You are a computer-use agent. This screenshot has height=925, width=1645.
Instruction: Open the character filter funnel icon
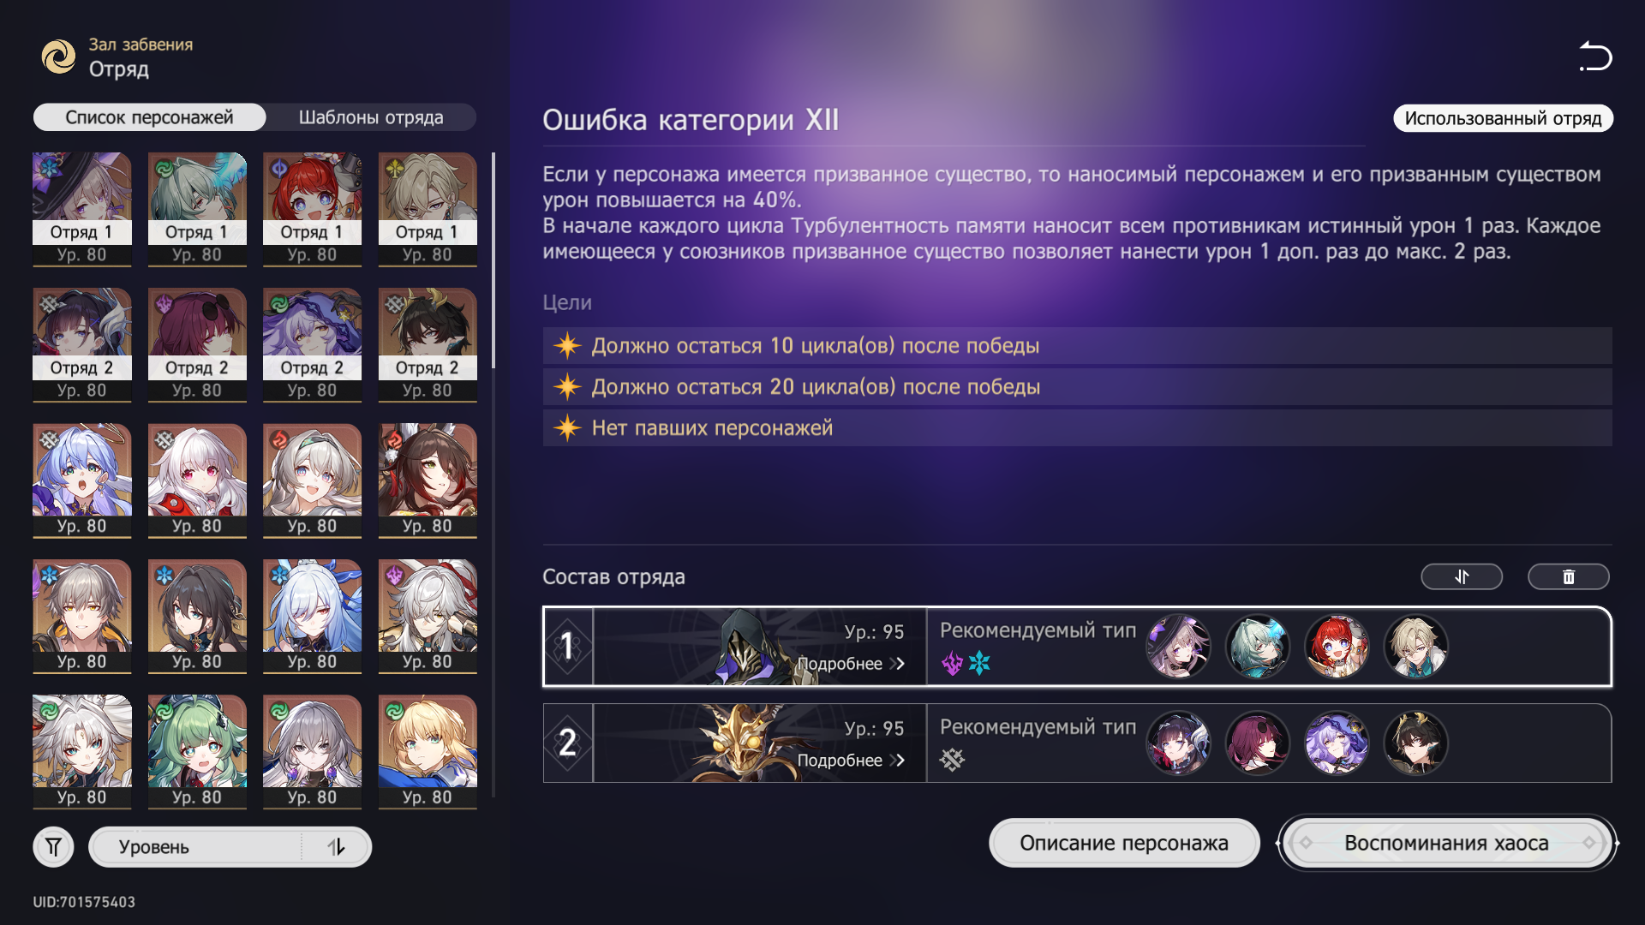(x=53, y=847)
